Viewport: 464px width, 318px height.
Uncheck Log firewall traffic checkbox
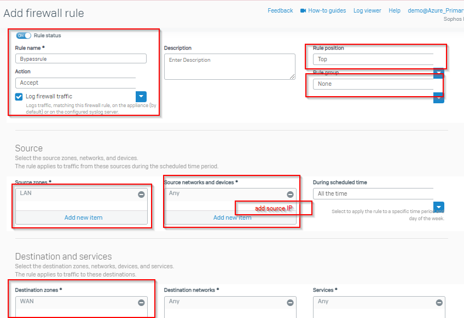(x=19, y=97)
